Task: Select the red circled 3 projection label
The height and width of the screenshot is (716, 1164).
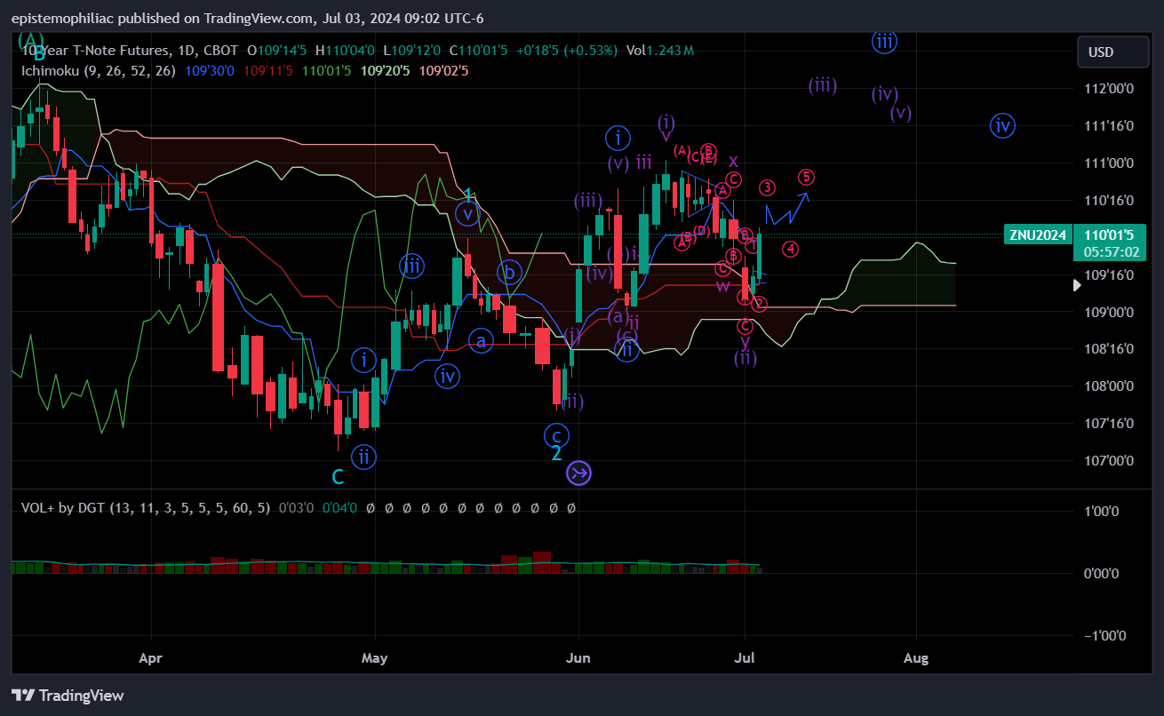Action: pos(767,187)
